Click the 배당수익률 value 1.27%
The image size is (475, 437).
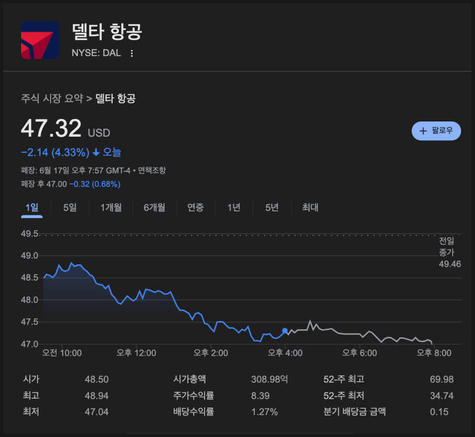point(265,412)
